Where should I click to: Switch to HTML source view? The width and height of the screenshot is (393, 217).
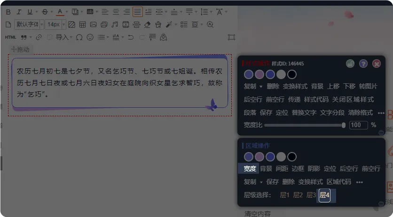pos(10,37)
